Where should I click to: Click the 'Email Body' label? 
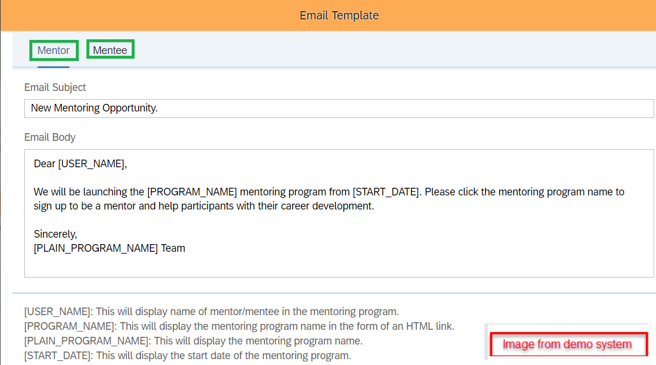coord(50,137)
